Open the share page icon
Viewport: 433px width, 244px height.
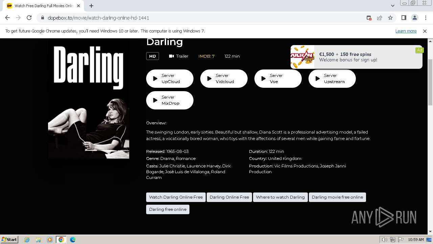coord(380,18)
